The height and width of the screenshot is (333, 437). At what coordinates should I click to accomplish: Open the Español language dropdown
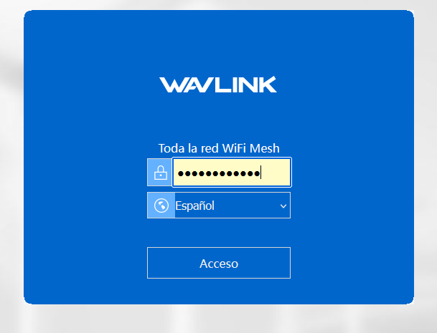(219, 206)
